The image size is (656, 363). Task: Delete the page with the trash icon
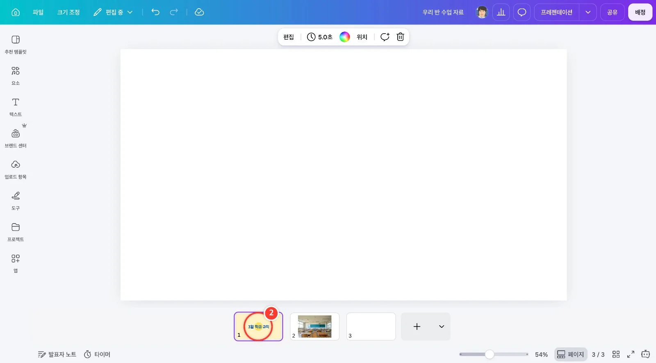(x=401, y=37)
